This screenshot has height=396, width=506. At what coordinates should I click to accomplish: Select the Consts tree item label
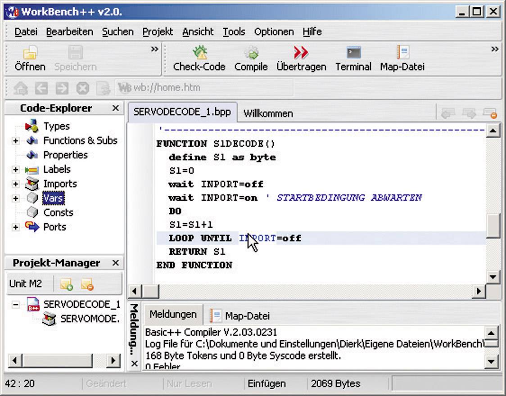pos(59,212)
